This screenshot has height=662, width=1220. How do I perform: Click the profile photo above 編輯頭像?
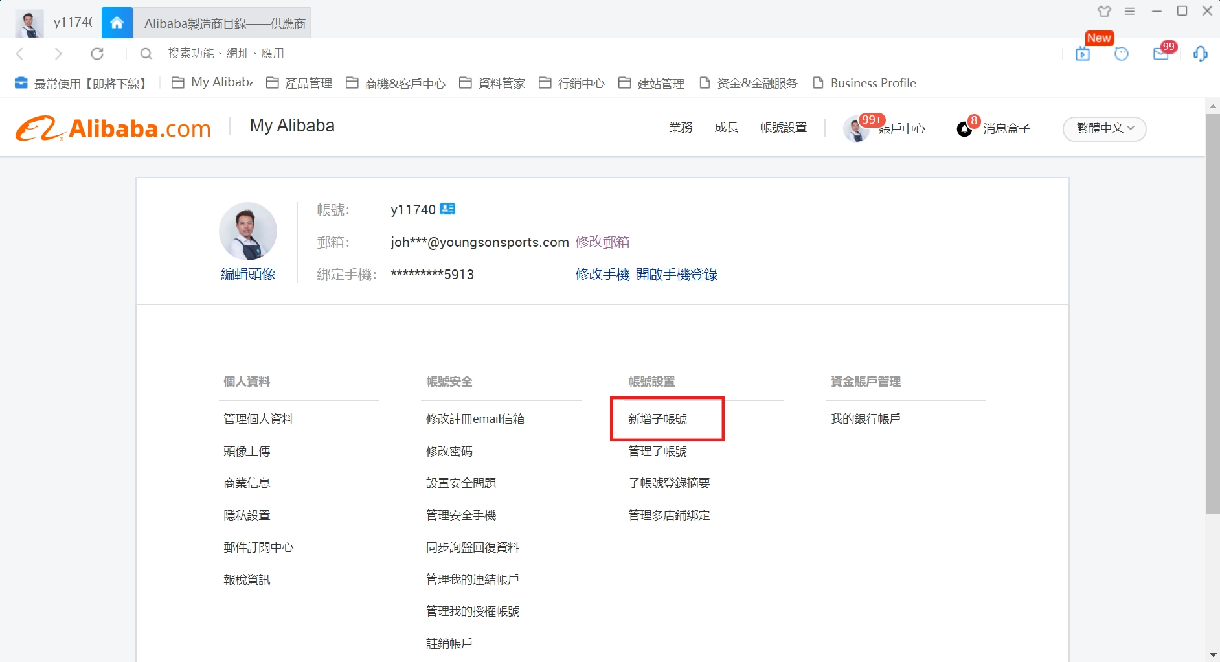pos(248,231)
